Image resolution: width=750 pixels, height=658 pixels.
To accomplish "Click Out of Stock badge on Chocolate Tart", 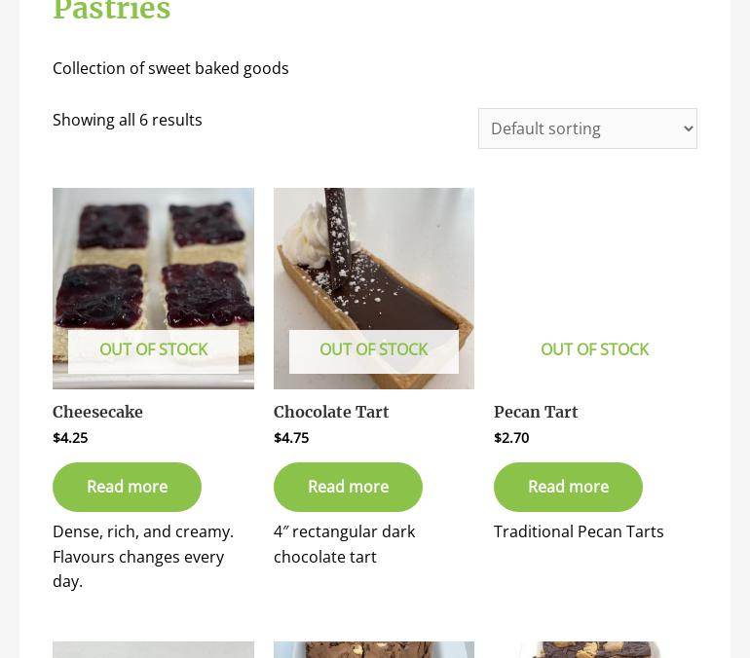I will [x=373, y=349].
